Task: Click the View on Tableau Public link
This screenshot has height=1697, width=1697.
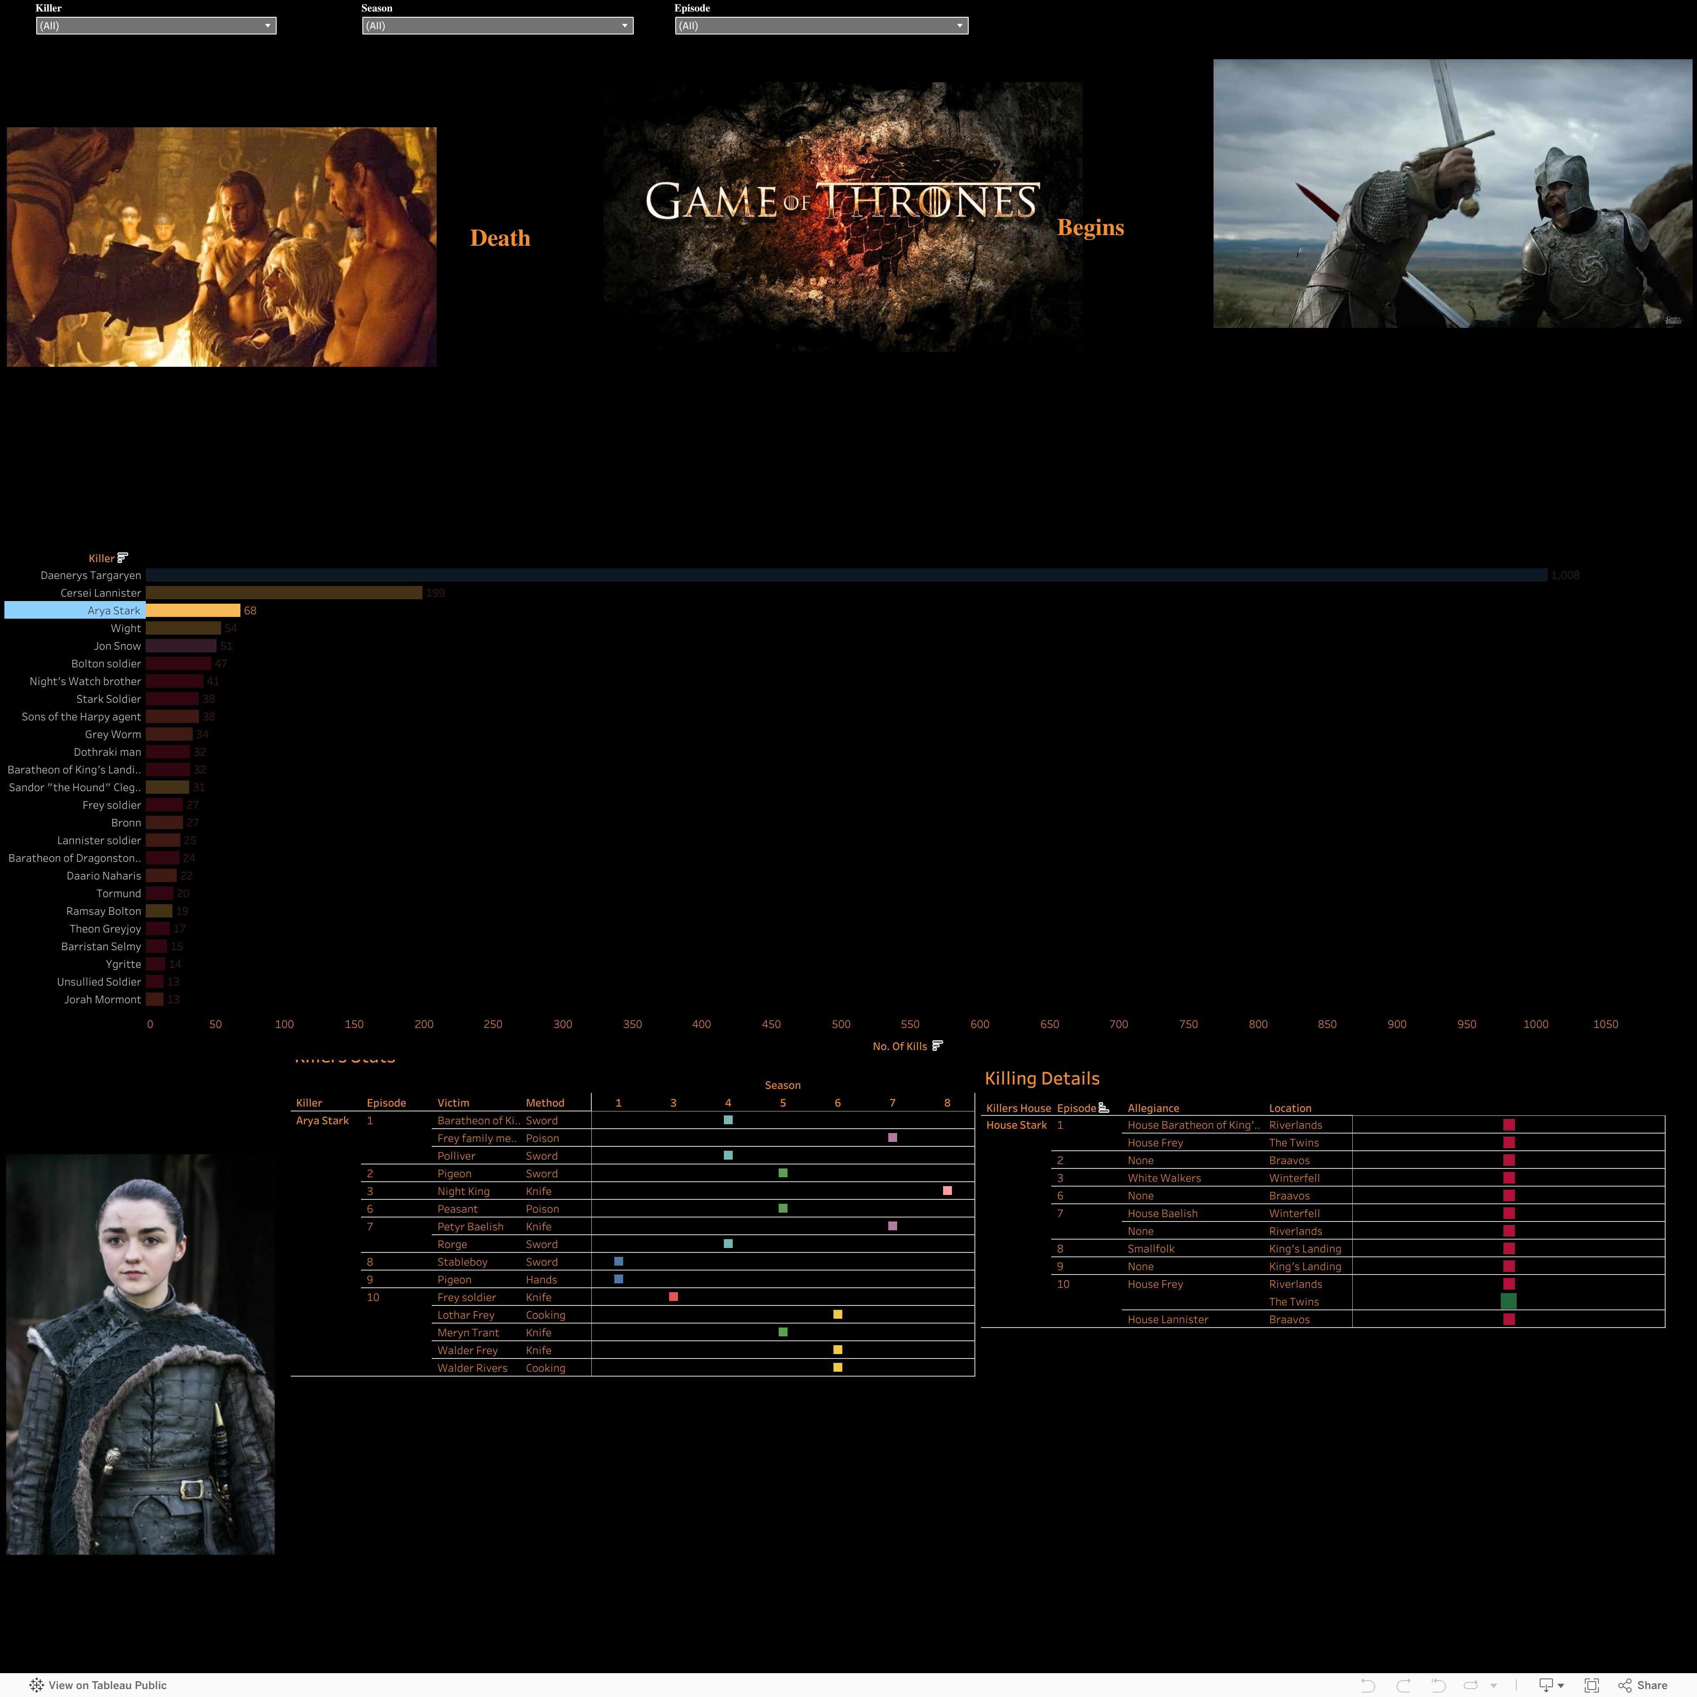Action: [107, 1685]
